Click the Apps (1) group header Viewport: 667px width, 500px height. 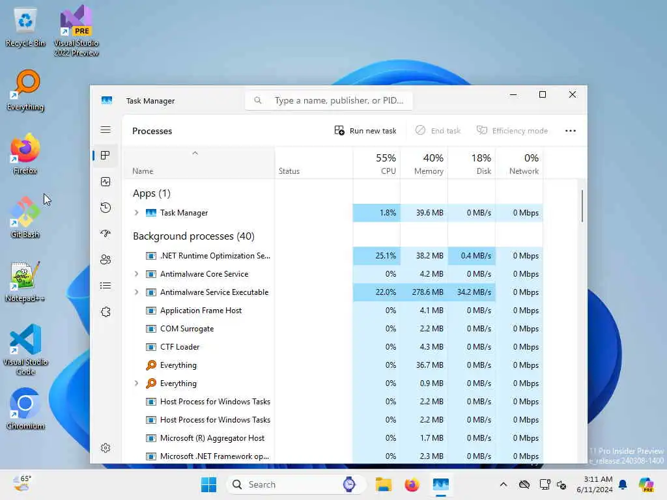click(x=151, y=193)
